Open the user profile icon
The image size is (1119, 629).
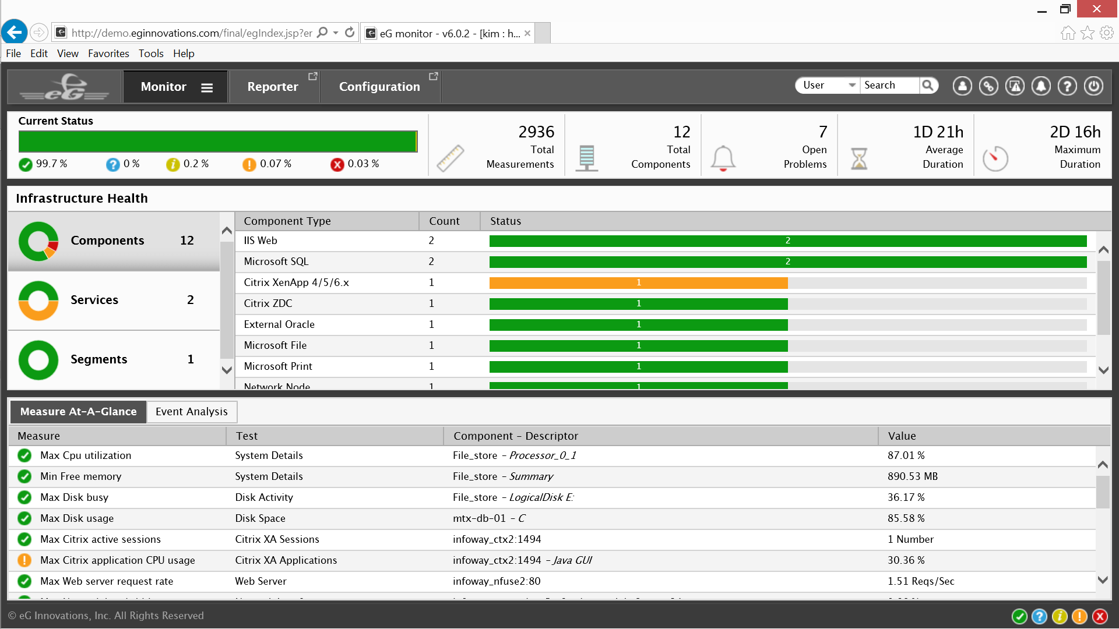click(962, 86)
